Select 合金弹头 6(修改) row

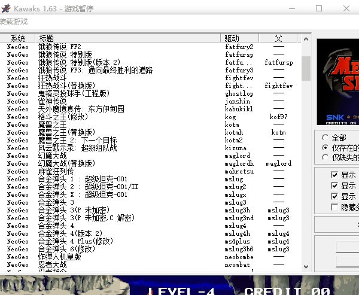tap(150, 249)
